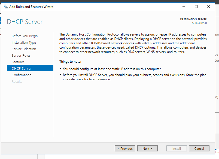Click the greyed-out Results step

pos(17,82)
